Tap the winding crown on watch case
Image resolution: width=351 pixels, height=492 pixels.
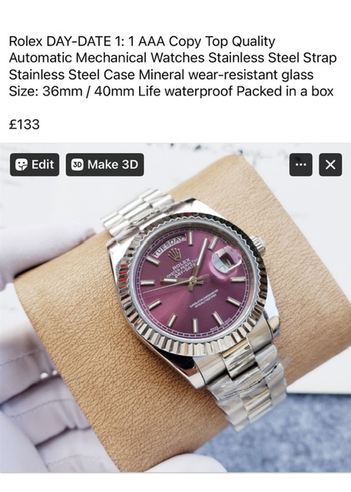coord(259,244)
